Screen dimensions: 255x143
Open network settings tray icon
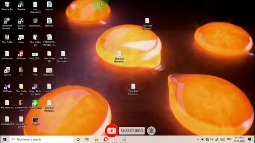(x=207, y=139)
